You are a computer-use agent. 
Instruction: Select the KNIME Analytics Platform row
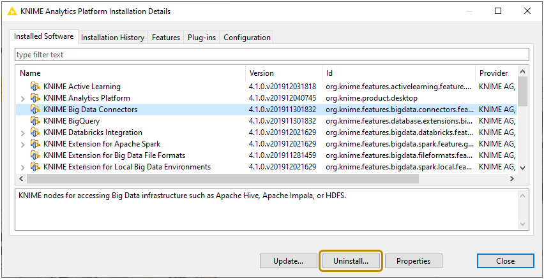pos(266,98)
